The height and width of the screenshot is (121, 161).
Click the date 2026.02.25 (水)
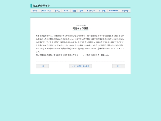tap(80, 25)
